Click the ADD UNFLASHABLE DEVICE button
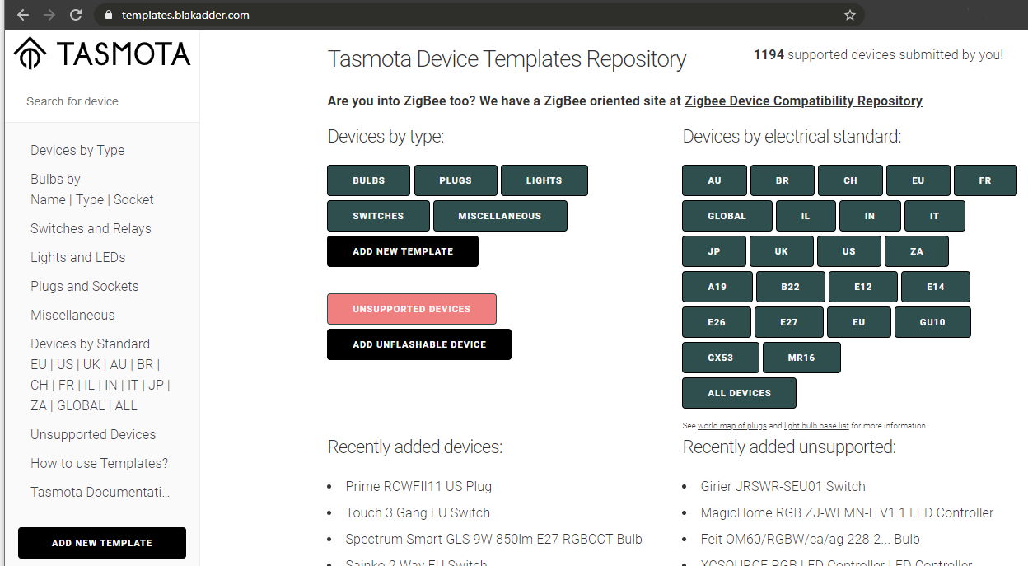Viewport: 1028px width, 566px height. point(419,344)
